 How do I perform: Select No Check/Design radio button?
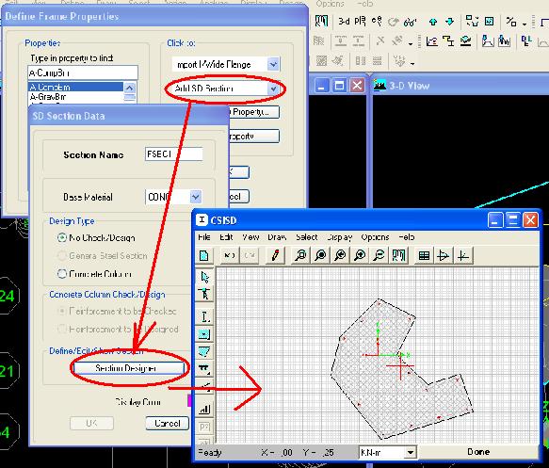coord(62,237)
